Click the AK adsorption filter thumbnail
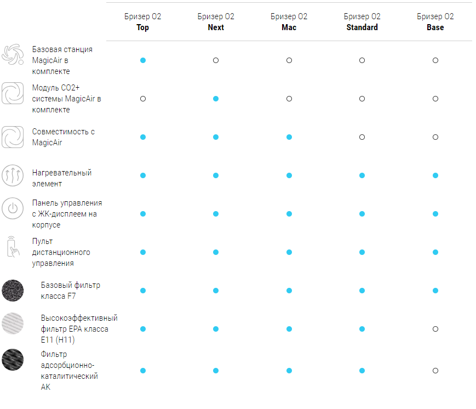 pyautogui.click(x=13, y=360)
